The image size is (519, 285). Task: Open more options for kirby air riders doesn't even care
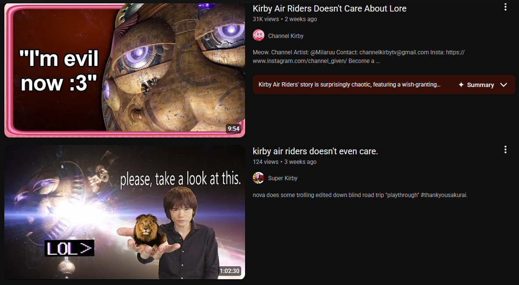click(505, 149)
